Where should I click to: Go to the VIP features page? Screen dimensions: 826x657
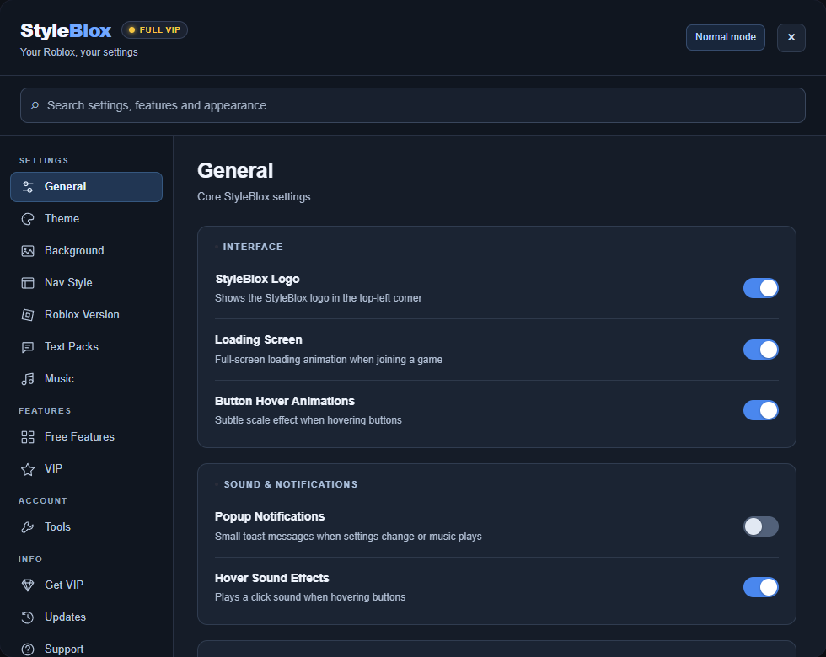(x=86, y=469)
